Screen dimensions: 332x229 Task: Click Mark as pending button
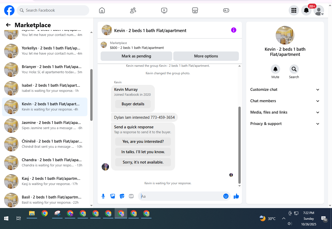[136, 56]
